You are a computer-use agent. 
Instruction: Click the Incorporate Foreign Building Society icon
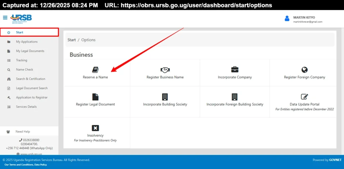click(x=234, y=97)
